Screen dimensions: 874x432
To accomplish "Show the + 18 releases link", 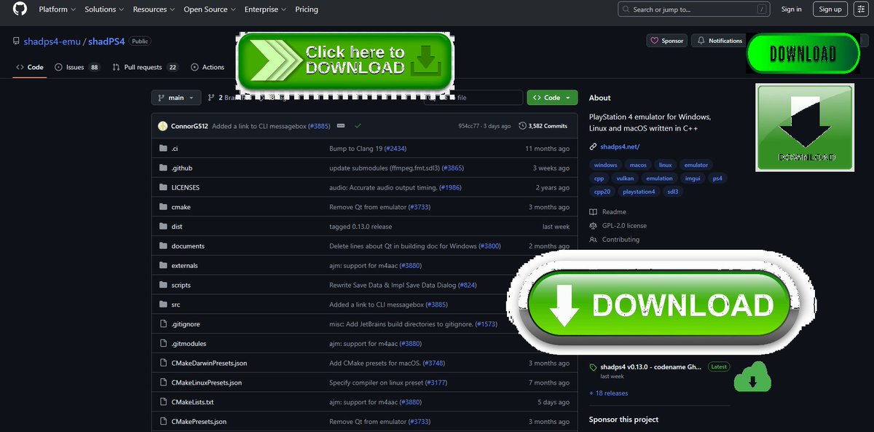I will pos(608,393).
